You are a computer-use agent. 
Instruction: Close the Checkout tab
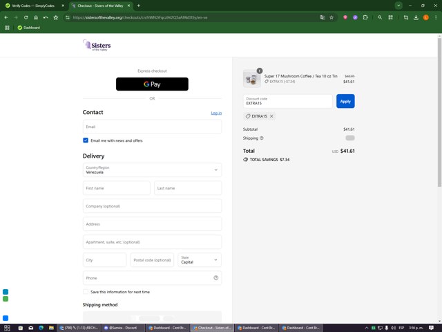[x=129, y=6]
